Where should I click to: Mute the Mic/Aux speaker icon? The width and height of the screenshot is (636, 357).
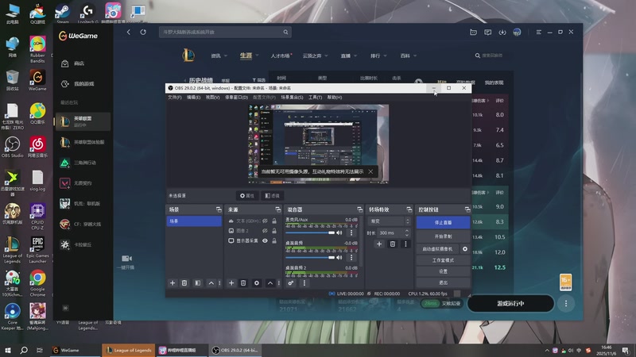point(339,232)
